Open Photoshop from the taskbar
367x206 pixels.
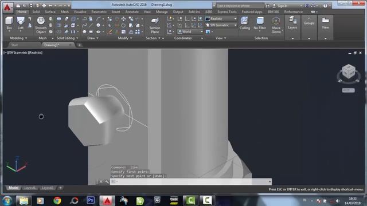[x=91, y=200]
